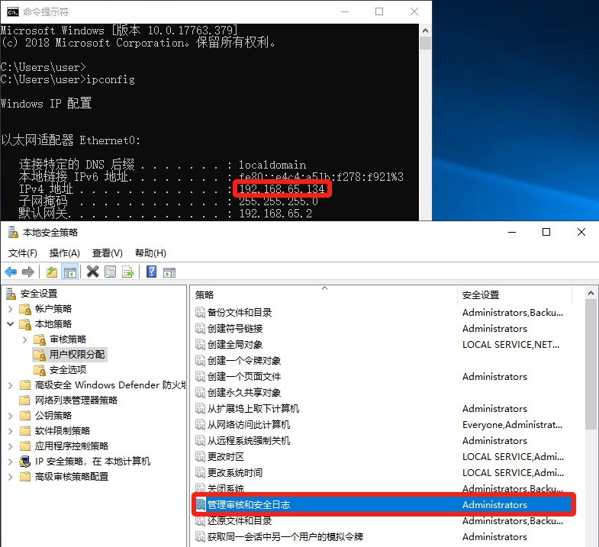Click the Delete X toolbar icon
This screenshot has height=547, width=599.
[x=93, y=272]
